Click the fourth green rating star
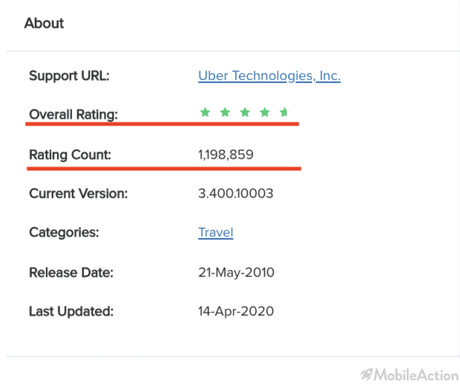Screen dimensions: 460x390 pyautogui.click(x=265, y=112)
